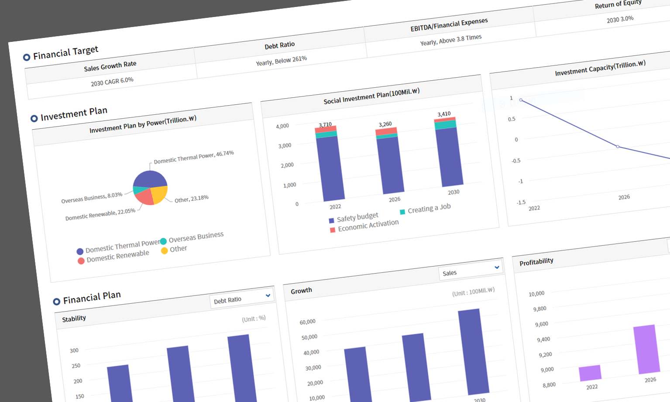Toggle the Other legend marker
The image size is (670, 402).
point(165,251)
